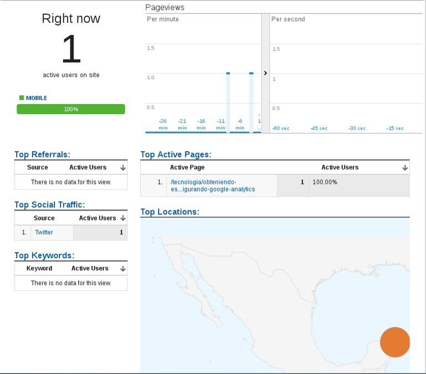Click the Active Users header in Top Keywords
The image size is (426, 374).
[90, 268]
